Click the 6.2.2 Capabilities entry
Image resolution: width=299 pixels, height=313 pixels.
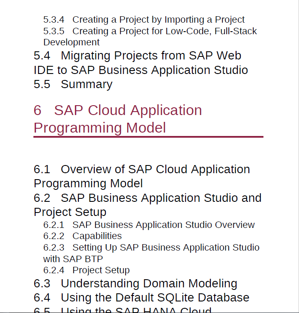pos(82,236)
